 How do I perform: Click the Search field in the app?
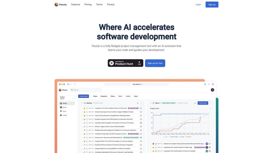pos(86,90)
